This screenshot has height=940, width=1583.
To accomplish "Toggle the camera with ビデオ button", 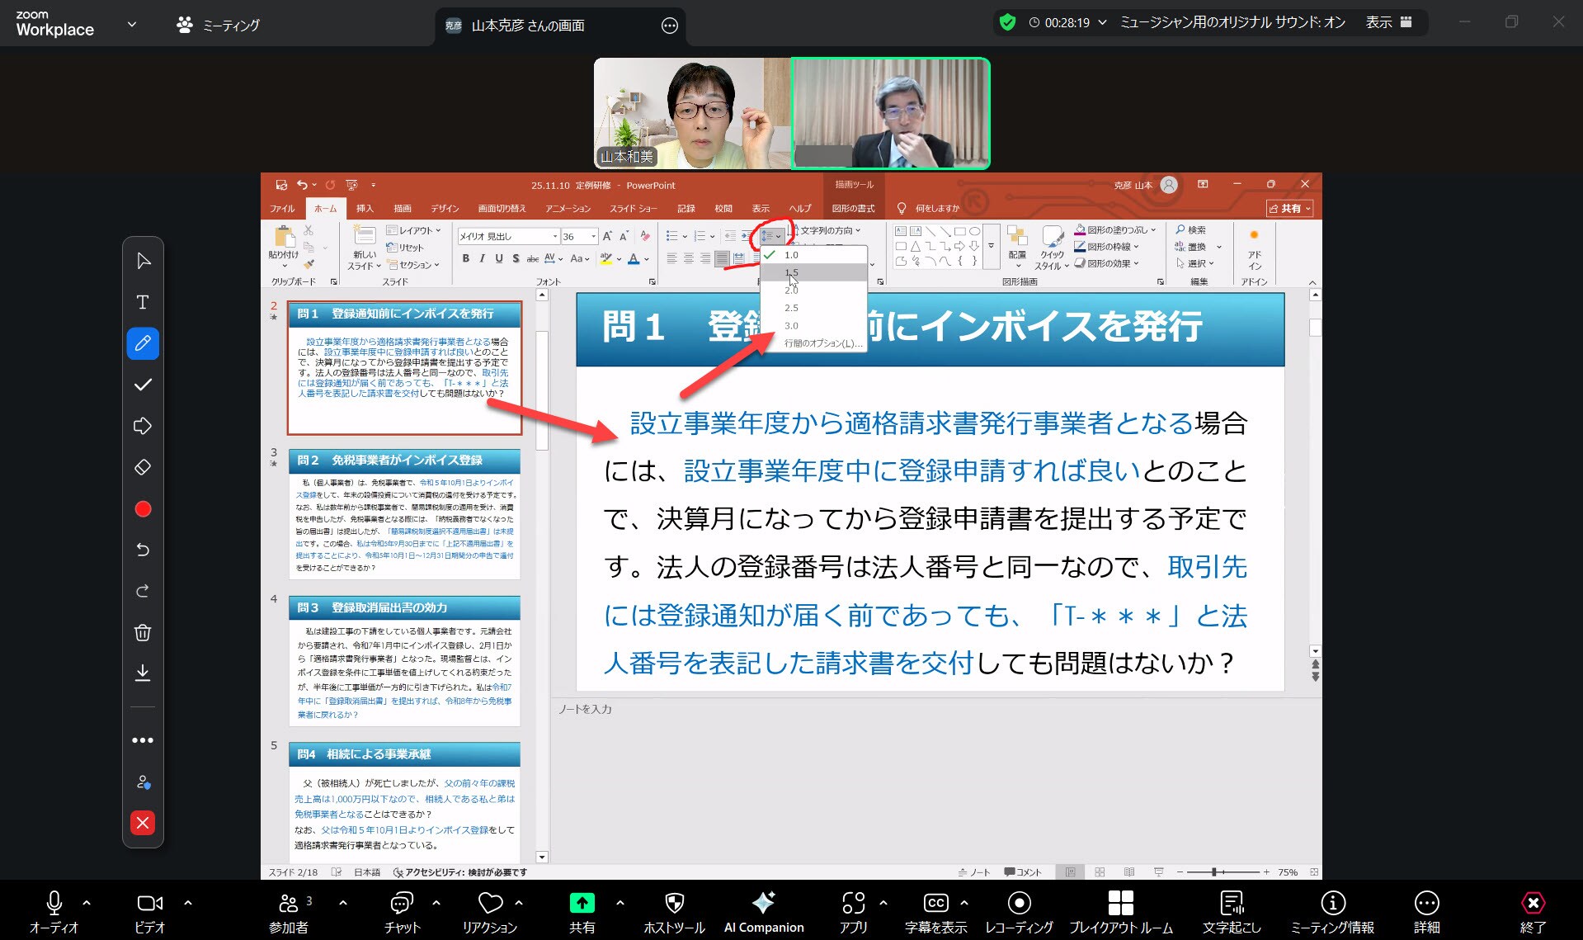I will (x=149, y=911).
